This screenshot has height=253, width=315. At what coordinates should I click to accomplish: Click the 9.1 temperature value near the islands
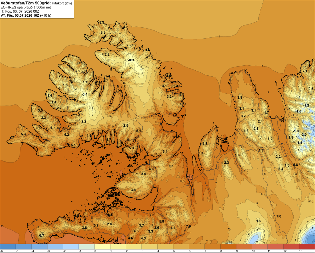point(121,174)
